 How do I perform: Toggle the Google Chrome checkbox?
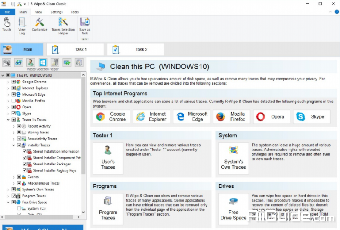pos(14,82)
